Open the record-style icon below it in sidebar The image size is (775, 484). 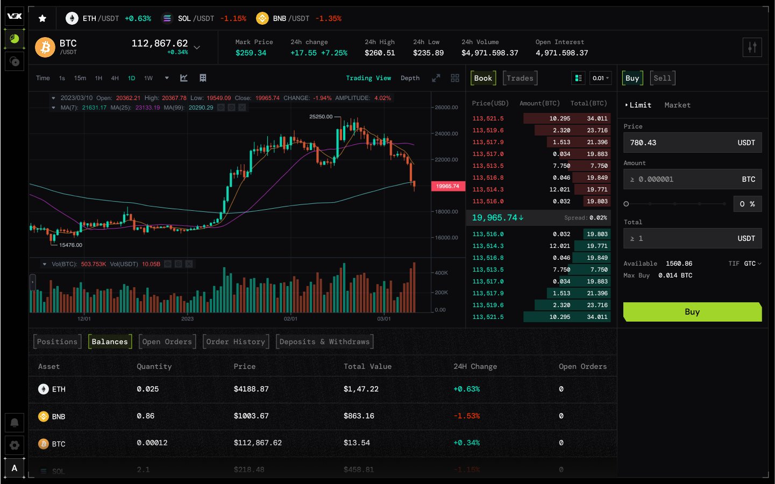click(14, 61)
